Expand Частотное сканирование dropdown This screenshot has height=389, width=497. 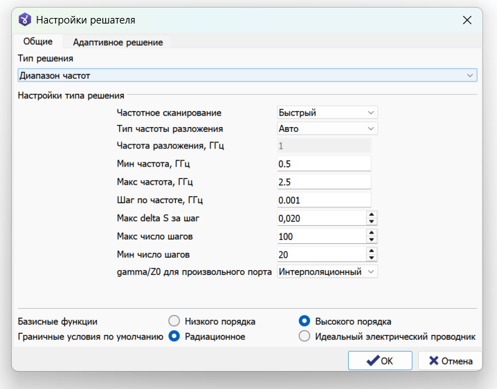[327, 112]
